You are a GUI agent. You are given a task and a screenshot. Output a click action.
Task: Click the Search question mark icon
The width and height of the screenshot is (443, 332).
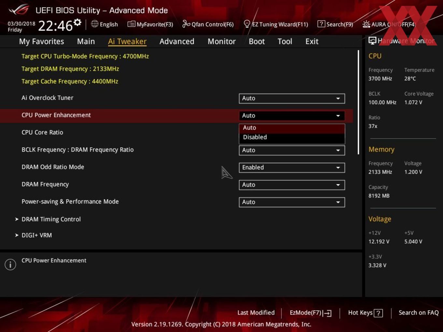[x=321, y=24]
